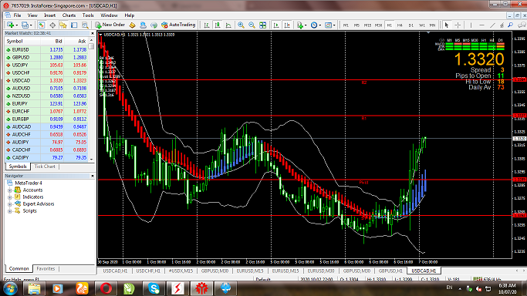Select the Crosshair tool
The image size is (527, 296).
pyautogui.click(x=458, y=25)
